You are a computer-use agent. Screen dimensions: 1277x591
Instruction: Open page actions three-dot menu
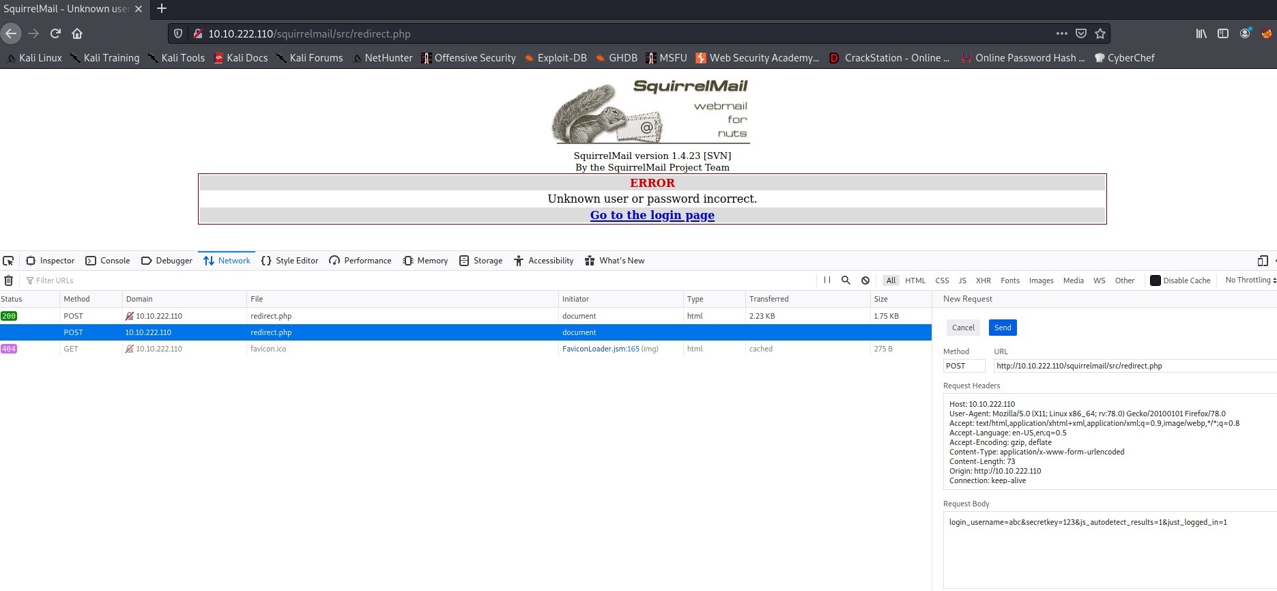tap(1061, 33)
